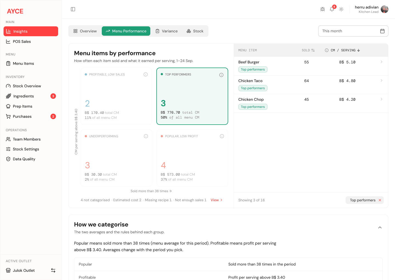Show info for Underperforming card

point(146,136)
